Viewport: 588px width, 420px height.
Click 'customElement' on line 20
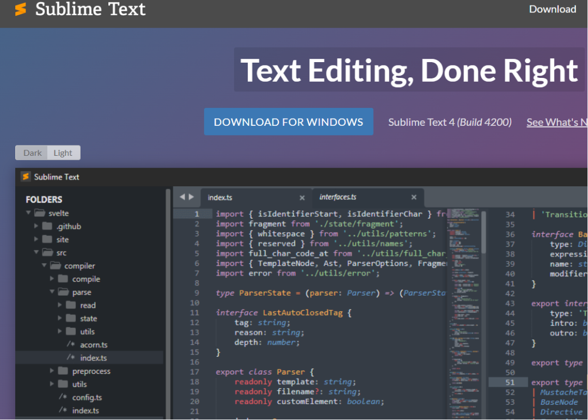[308, 401]
